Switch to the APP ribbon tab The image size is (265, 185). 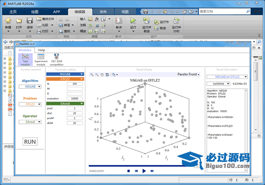(x=56, y=12)
